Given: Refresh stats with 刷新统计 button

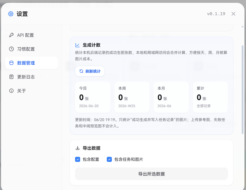Looking at the screenshot, I should click(x=90, y=71).
